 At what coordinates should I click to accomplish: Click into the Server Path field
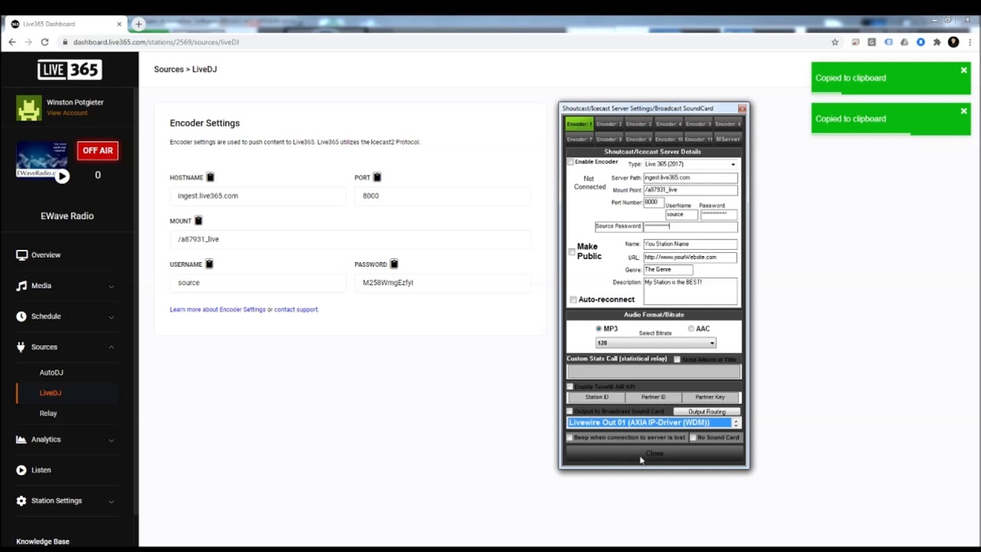point(690,178)
